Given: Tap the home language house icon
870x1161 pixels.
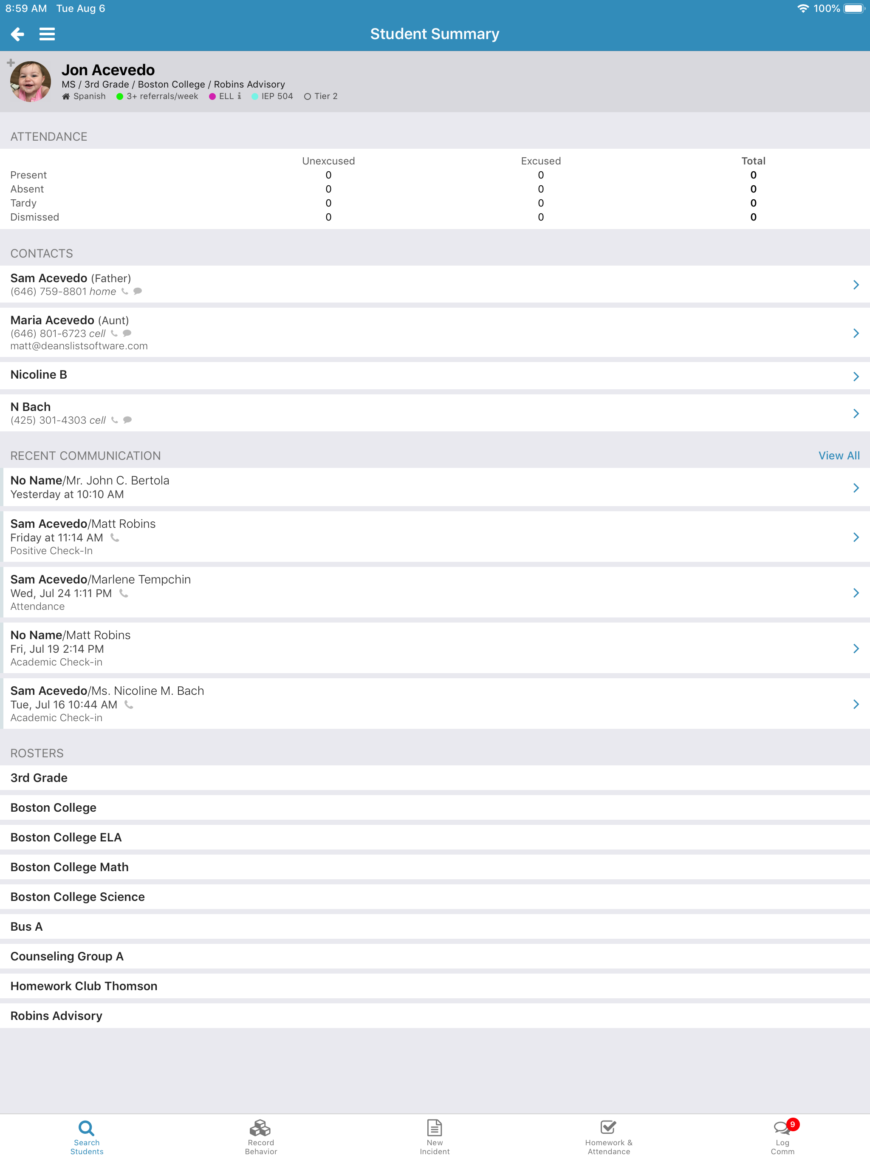Looking at the screenshot, I should point(65,96).
